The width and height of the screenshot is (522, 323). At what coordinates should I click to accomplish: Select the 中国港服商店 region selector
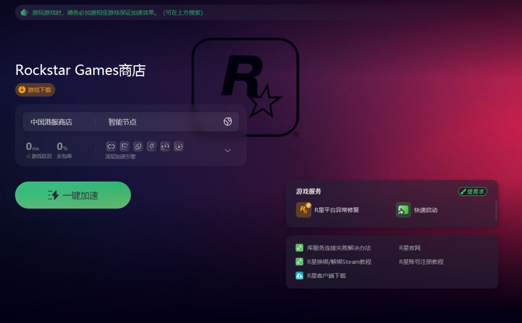(x=51, y=122)
